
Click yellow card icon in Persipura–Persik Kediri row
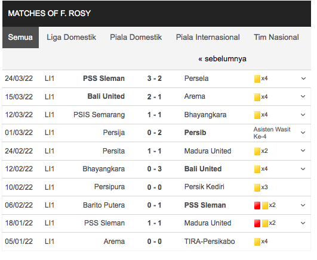[257, 187]
